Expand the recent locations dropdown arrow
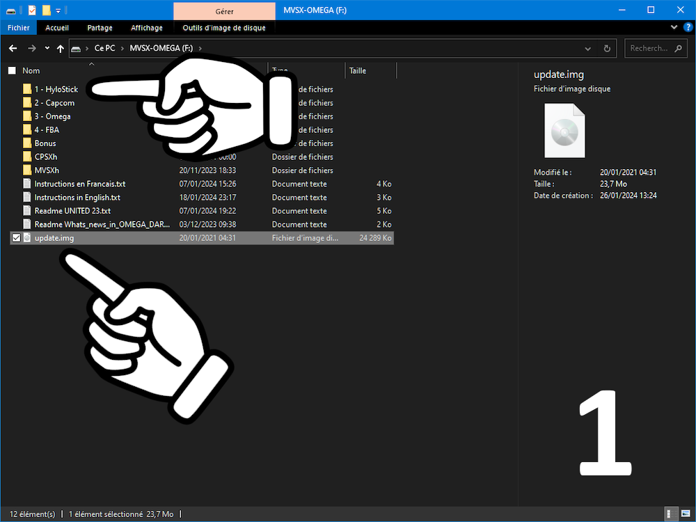 coord(47,49)
